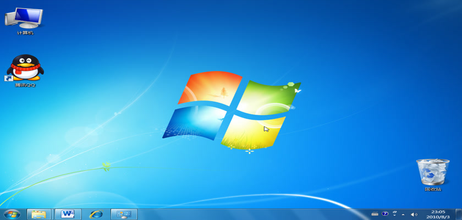Click the Show Desktop strip at taskbar end
The image size is (462, 220).
(459, 214)
